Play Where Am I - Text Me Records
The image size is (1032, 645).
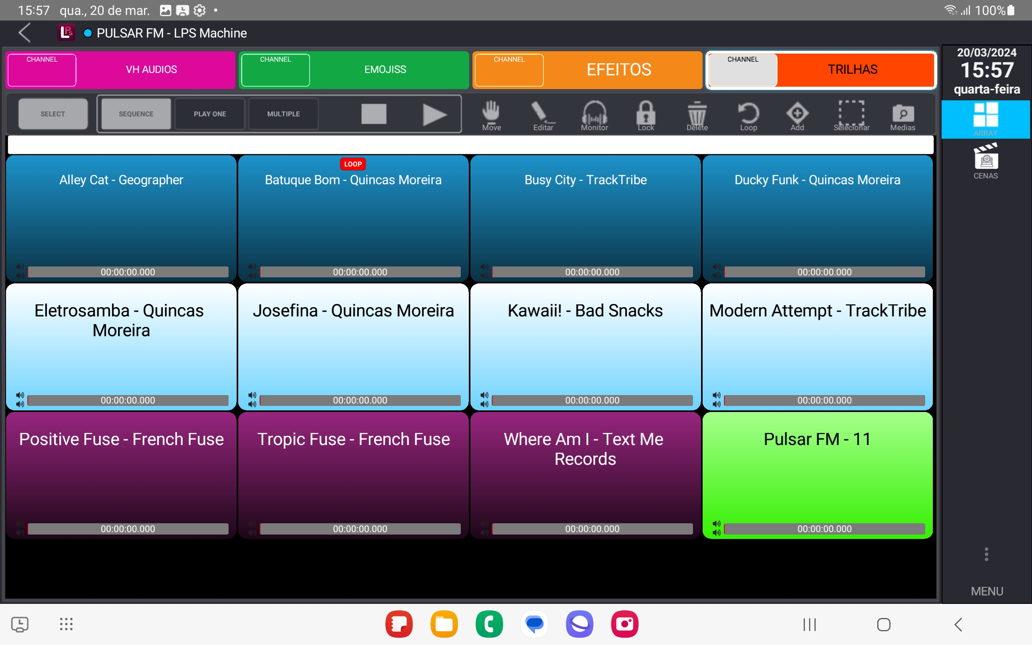pos(585,475)
